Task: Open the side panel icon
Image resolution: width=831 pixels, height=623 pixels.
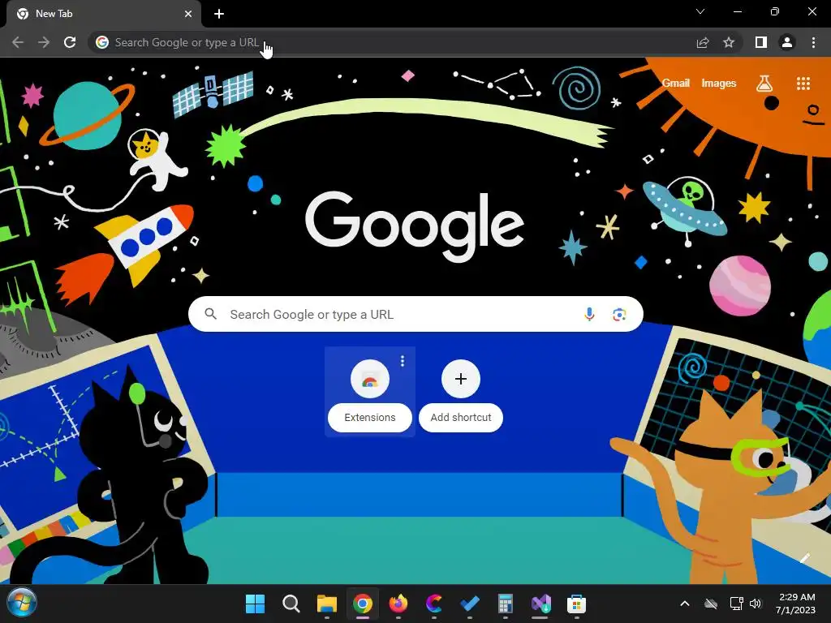Action: point(760,42)
